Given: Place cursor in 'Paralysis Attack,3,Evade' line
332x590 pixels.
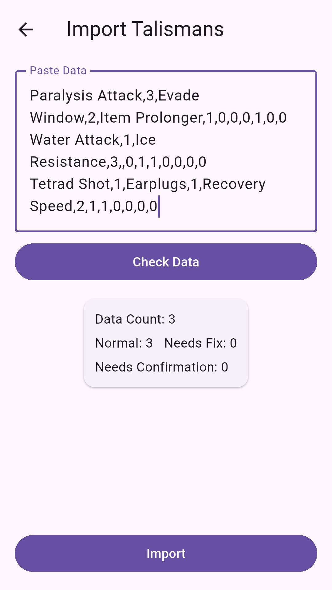Looking at the screenshot, I should (x=114, y=96).
